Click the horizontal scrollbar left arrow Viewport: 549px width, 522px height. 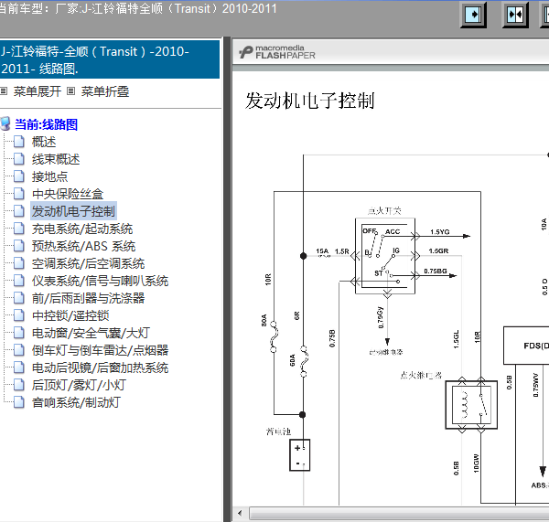click(240, 513)
